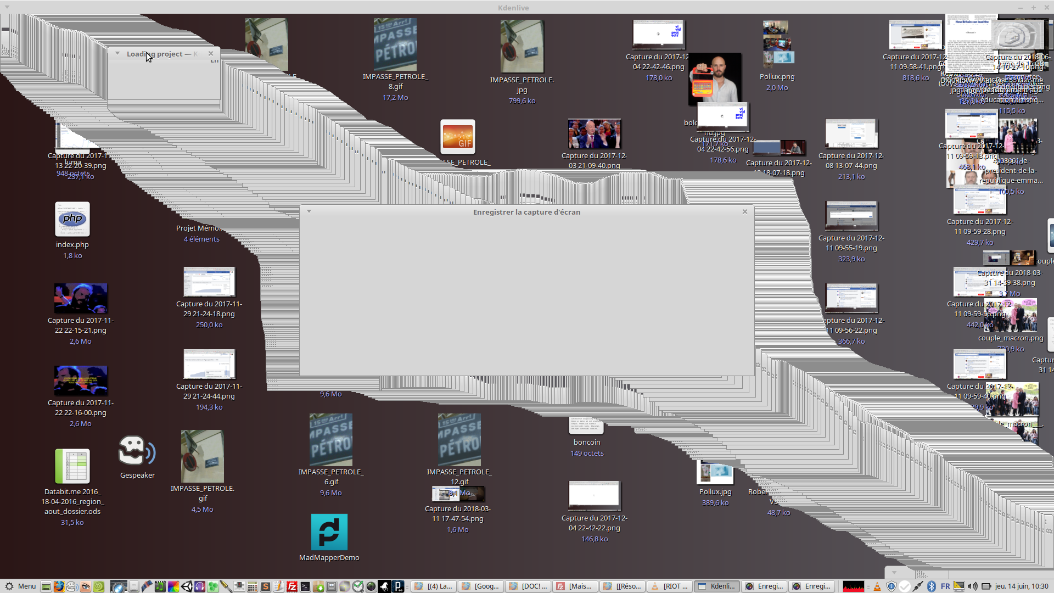
Task: Open the FR keyboard layout indicator
Action: pos(945,586)
